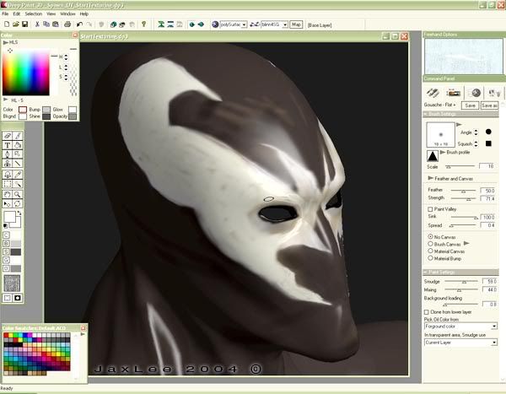Select the Pen nib tool
The image size is (506, 394).
click(8, 154)
